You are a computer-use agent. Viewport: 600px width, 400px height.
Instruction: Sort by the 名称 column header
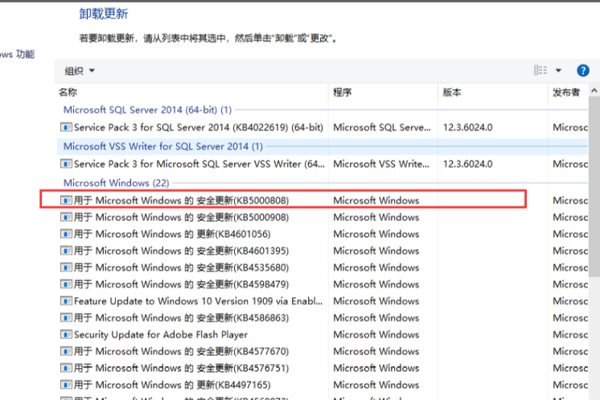68,92
